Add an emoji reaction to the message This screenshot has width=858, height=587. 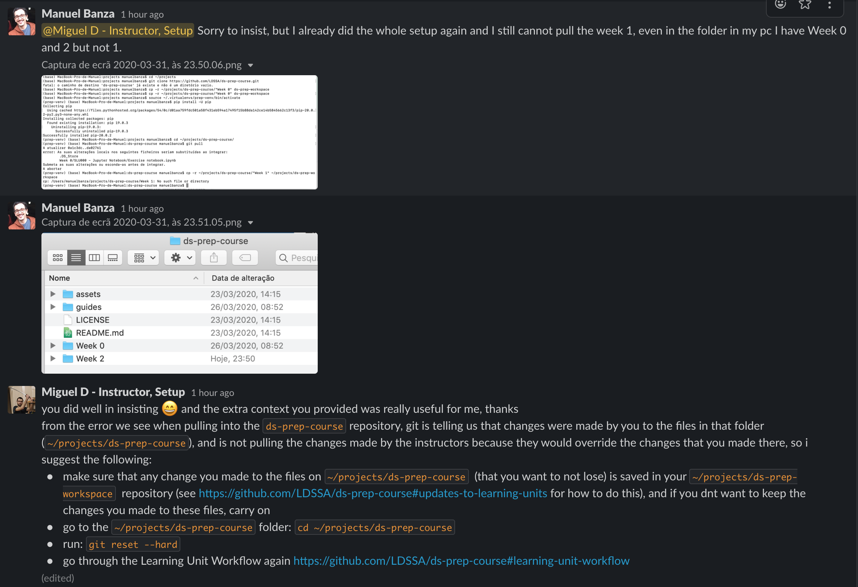[x=780, y=4]
